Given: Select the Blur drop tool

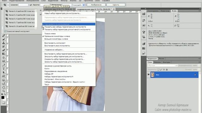Looking at the screenshot, I should click(3, 57).
